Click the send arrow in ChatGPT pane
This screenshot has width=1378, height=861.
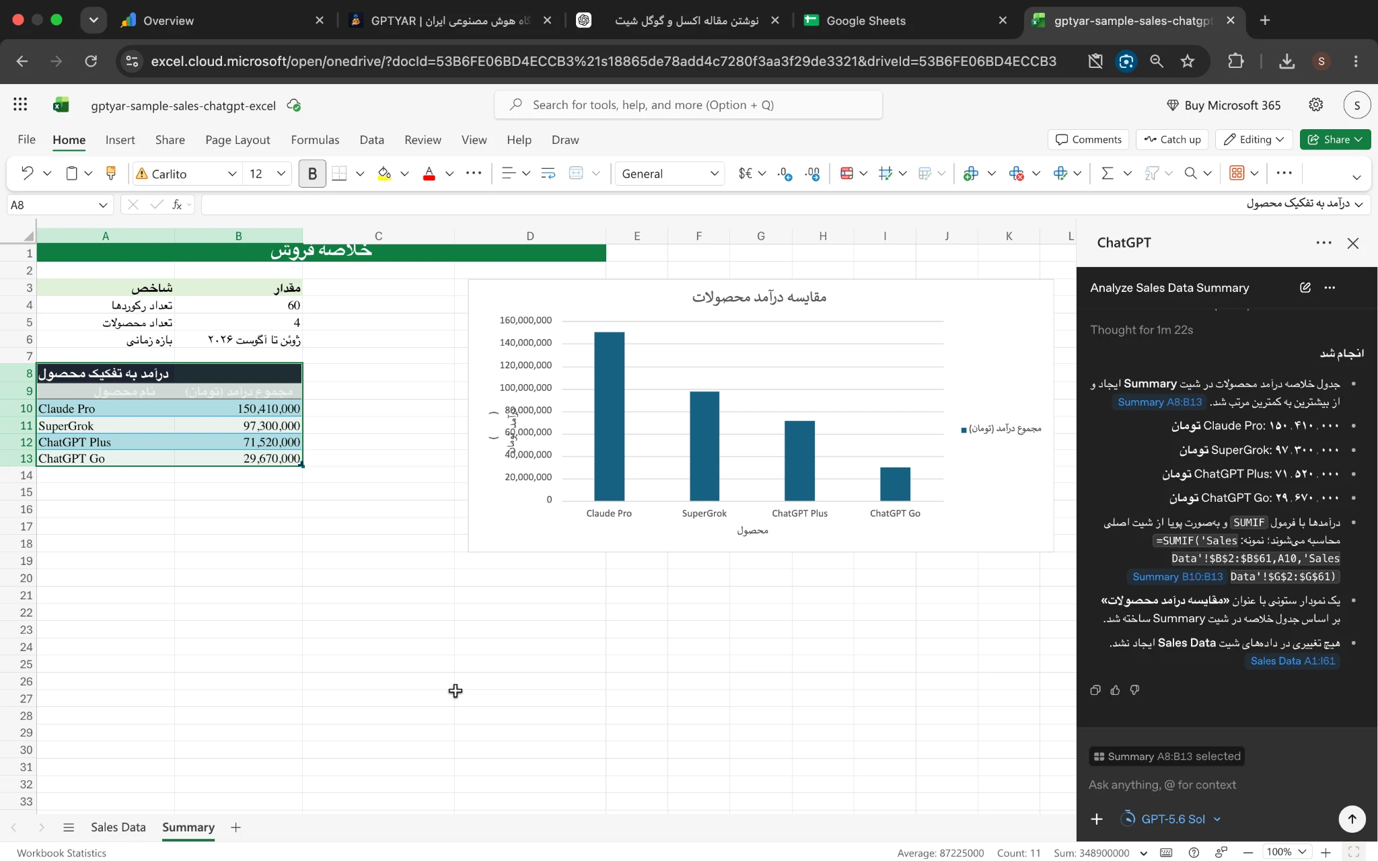point(1352,819)
